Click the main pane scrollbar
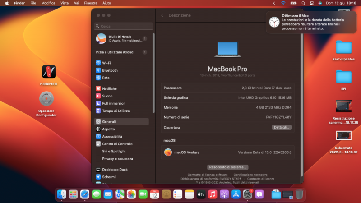Viewport: 361px width, 203px height. (301, 105)
